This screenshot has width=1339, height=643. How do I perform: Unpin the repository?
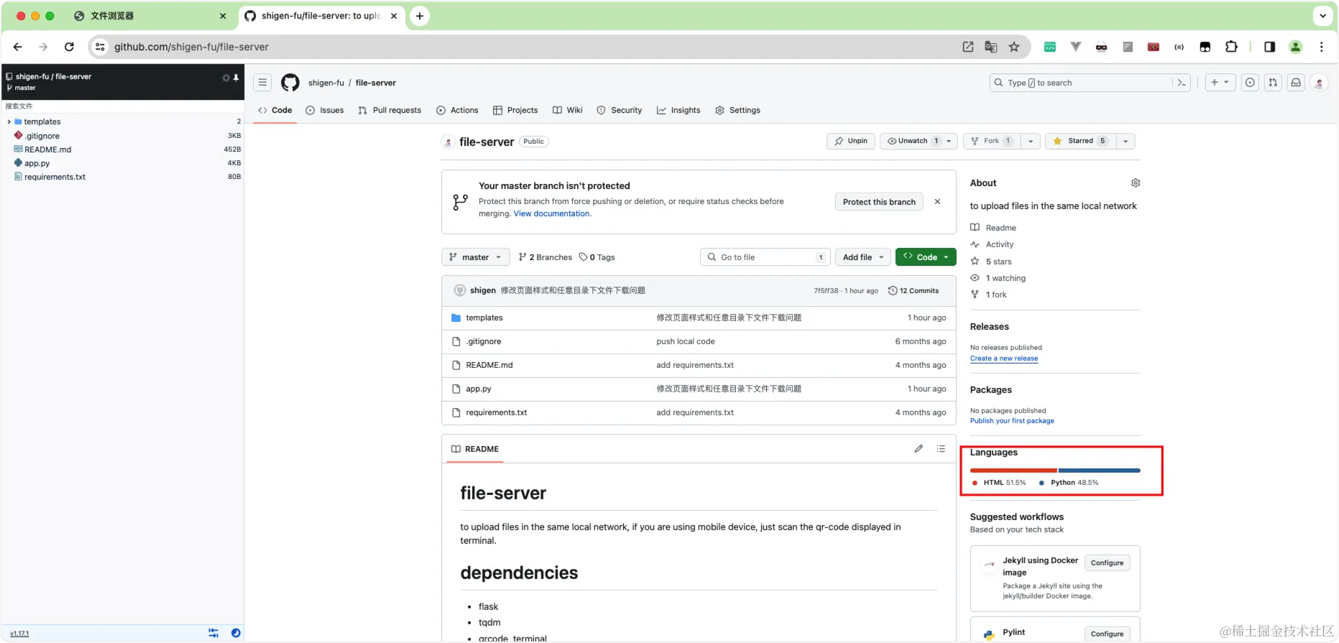[851, 142]
